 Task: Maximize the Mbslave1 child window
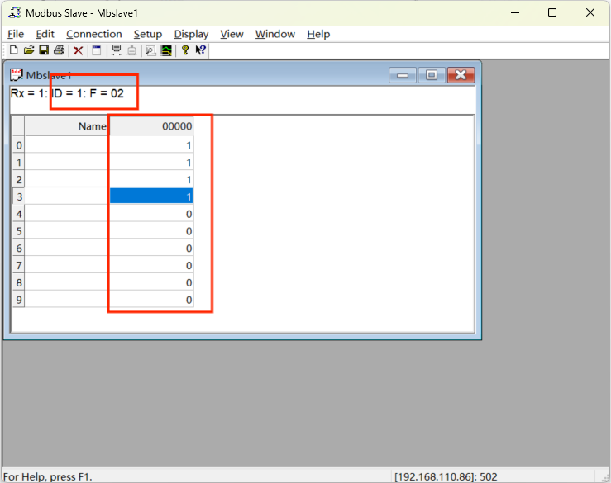(432, 75)
